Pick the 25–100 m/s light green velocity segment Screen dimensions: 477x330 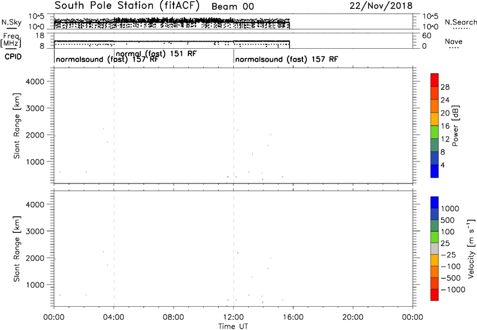[435, 237]
